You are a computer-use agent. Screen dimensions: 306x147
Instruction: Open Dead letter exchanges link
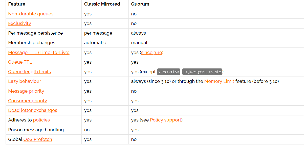click(33, 110)
